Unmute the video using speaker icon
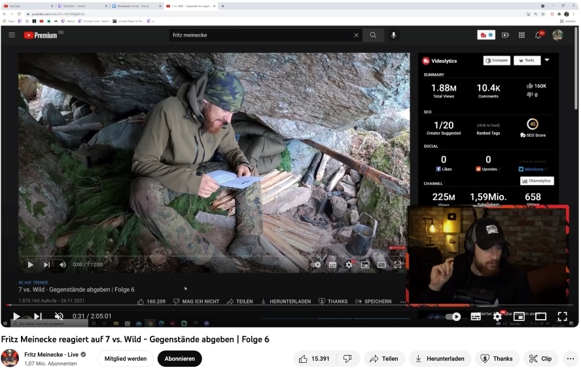Image resolution: width=581 pixels, height=372 pixels. point(59,316)
